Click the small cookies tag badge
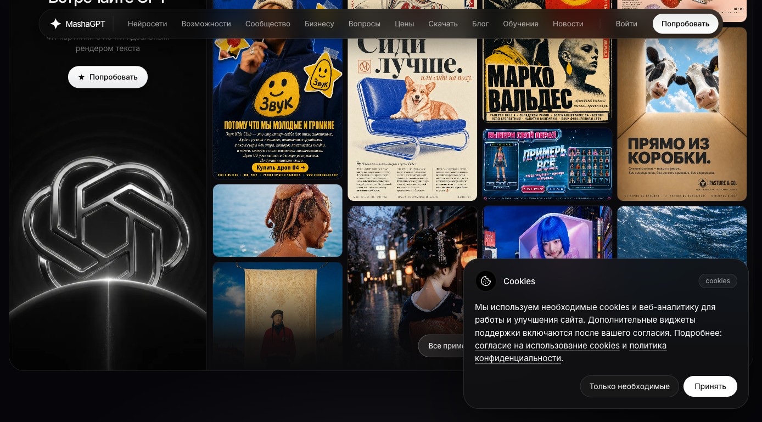 coord(718,281)
